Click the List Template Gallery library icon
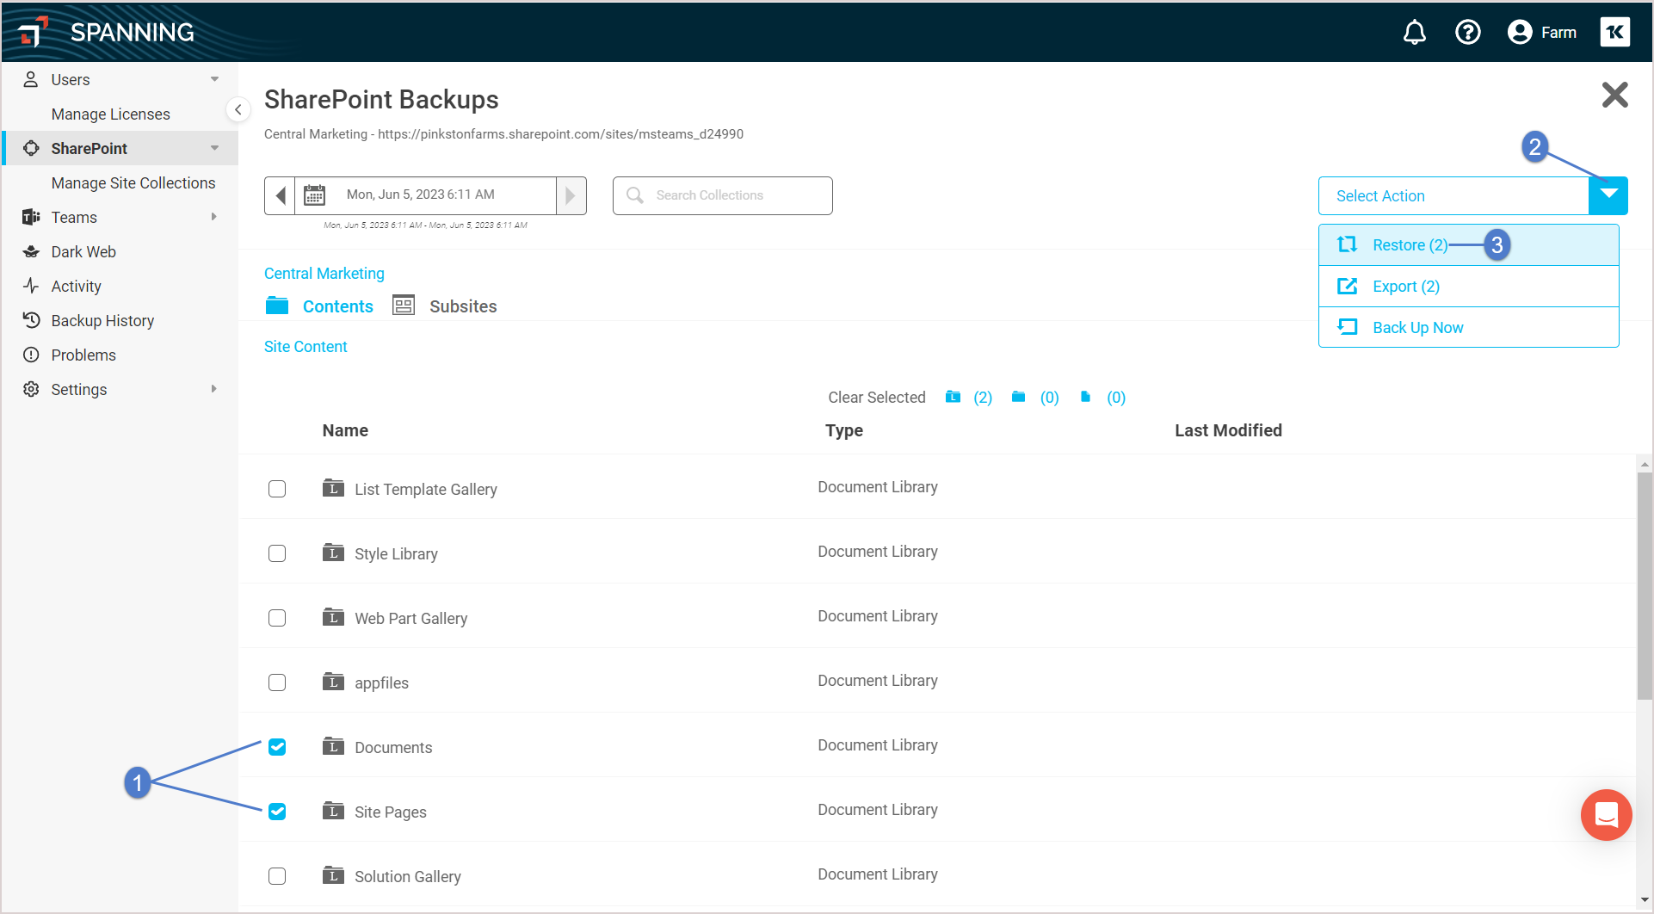Screen dimensions: 1654x914 333,488
